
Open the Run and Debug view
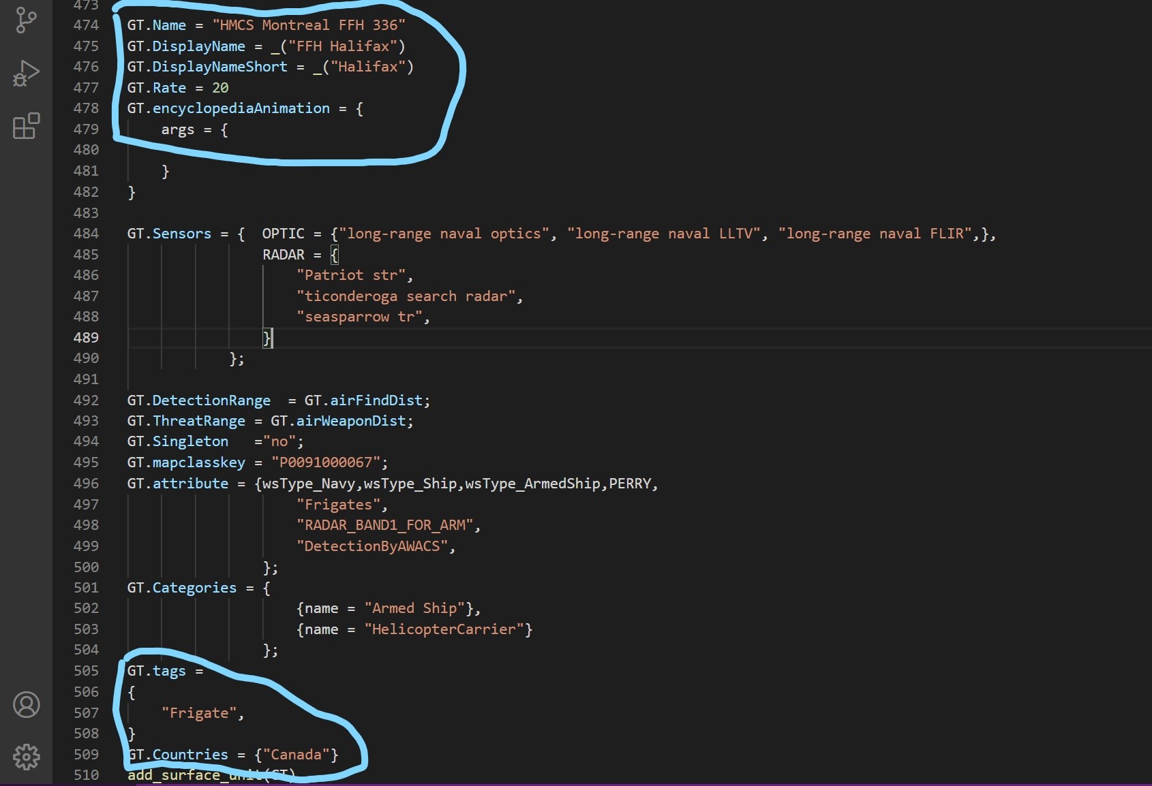[26, 74]
